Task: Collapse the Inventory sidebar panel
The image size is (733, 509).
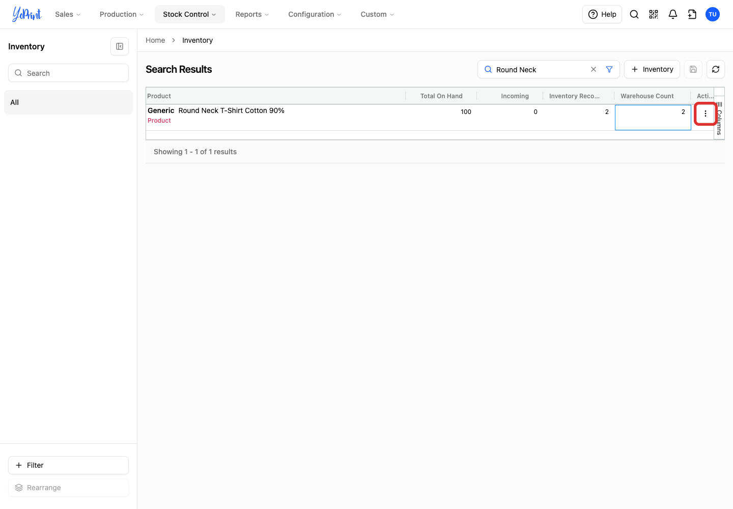Action: (x=120, y=46)
